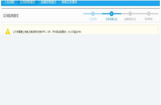Click the 等待审核 step label

click(x=149, y=19)
